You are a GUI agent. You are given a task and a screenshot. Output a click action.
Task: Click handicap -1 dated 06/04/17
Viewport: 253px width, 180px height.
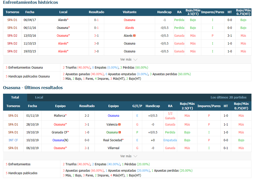(164, 20)
